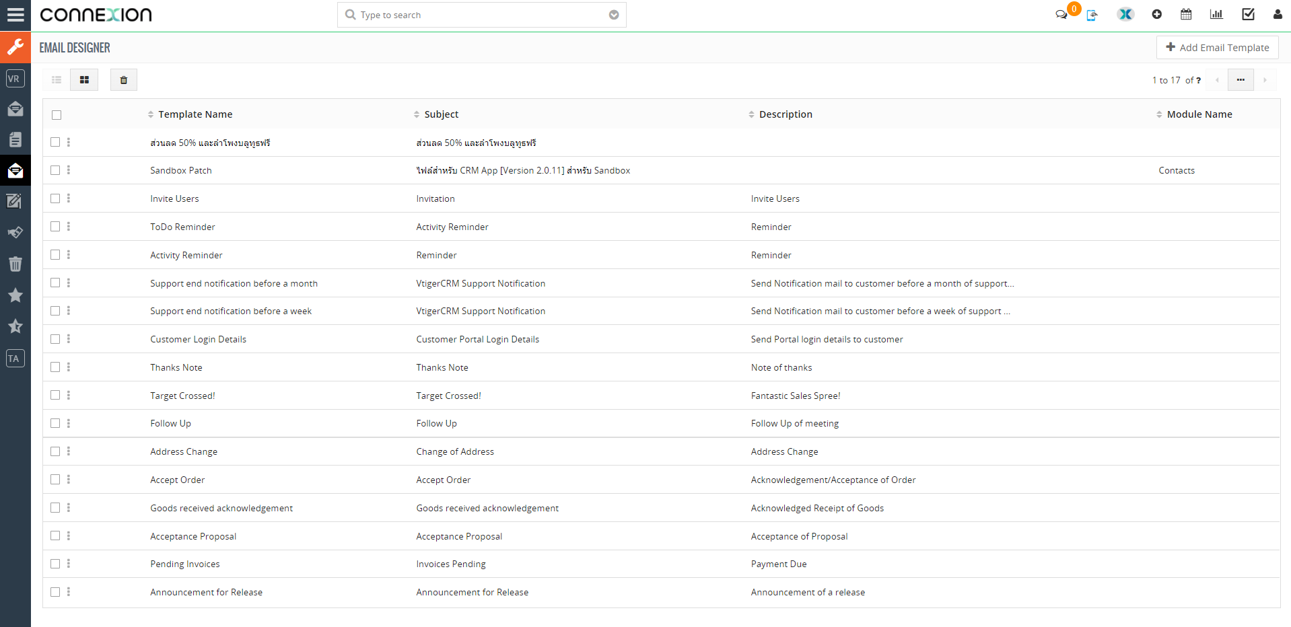Click the user profile icon

1277,14
